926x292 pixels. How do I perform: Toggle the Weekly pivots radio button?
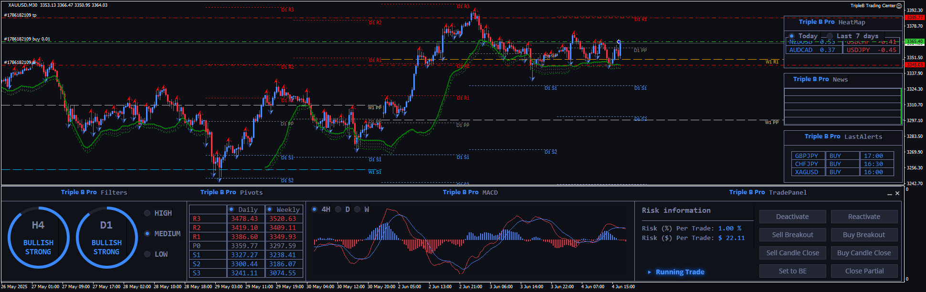[270, 209]
